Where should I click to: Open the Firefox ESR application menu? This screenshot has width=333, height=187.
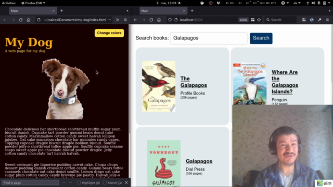[x=33, y=3]
